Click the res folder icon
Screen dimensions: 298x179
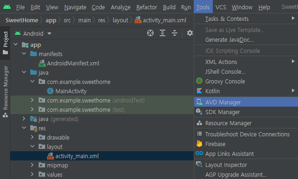[x=34, y=128]
